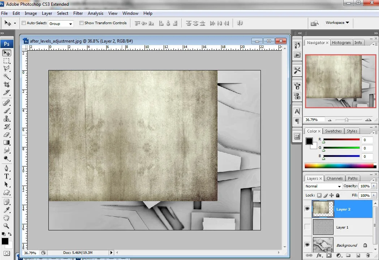Open the Auto-Select Group dropdown
The image size is (379, 260).
click(x=61, y=23)
